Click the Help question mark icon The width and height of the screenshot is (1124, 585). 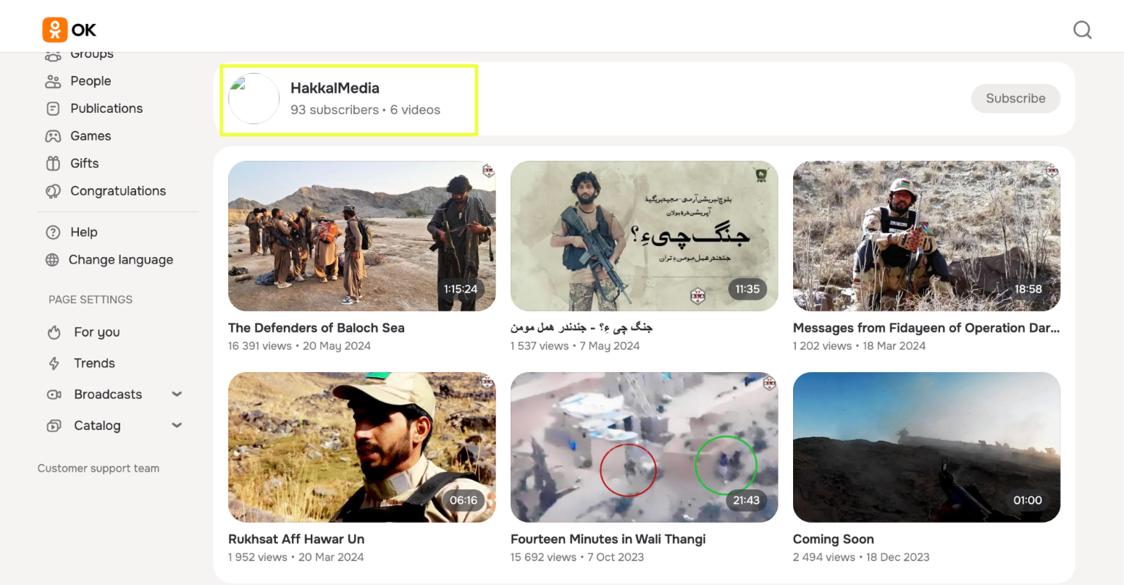(53, 232)
